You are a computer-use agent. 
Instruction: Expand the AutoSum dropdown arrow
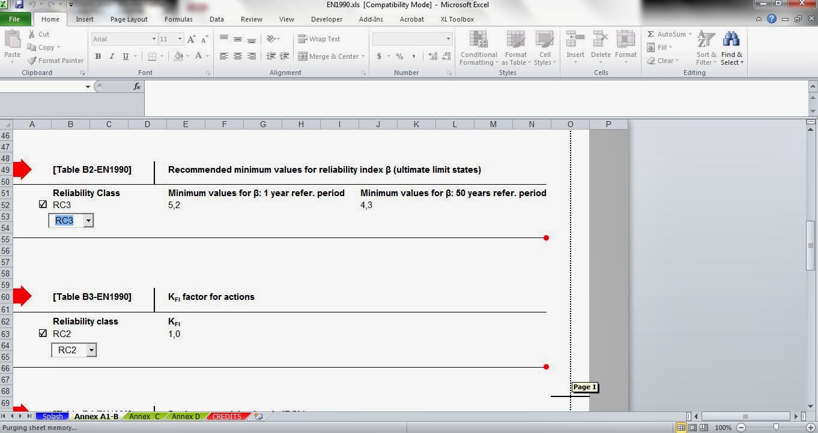[690, 34]
